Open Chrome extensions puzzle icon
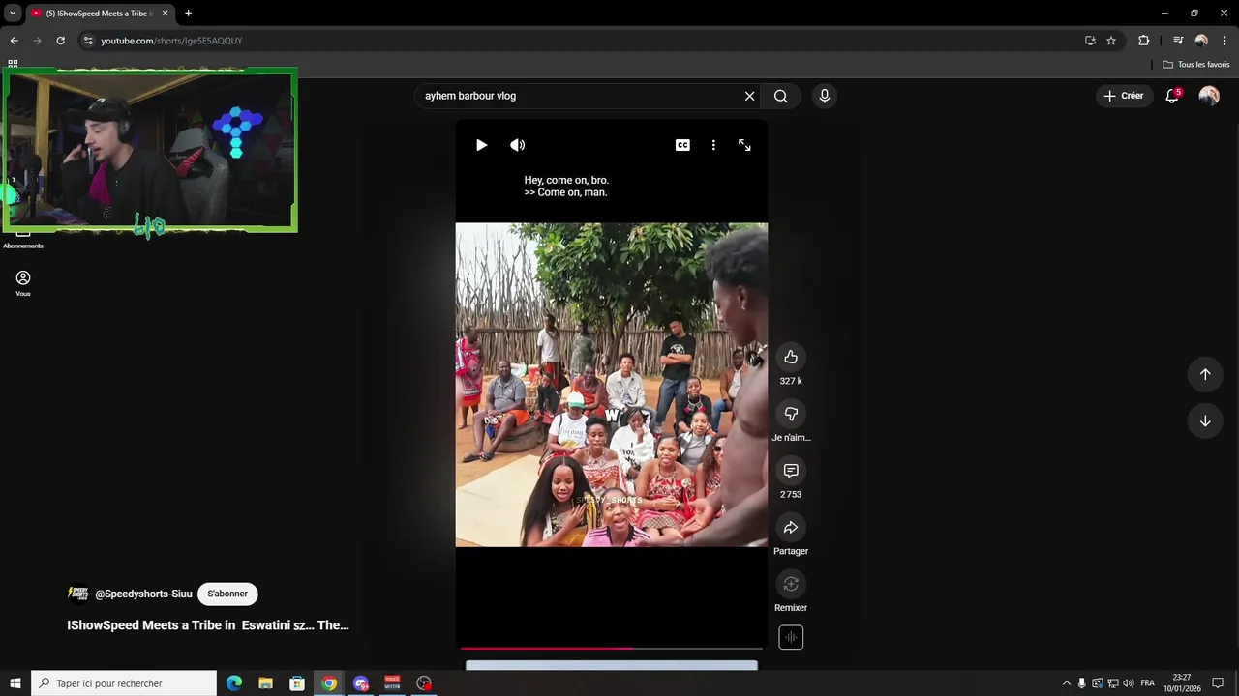The width and height of the screenshot is (1239, 696). [x=1144, y=41]
